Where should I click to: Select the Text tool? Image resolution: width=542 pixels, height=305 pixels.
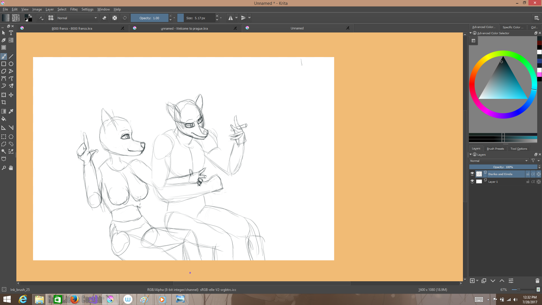(x=11, y=33)
